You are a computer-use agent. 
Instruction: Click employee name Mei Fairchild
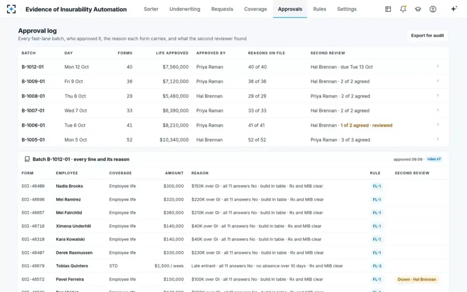[69, 213]
